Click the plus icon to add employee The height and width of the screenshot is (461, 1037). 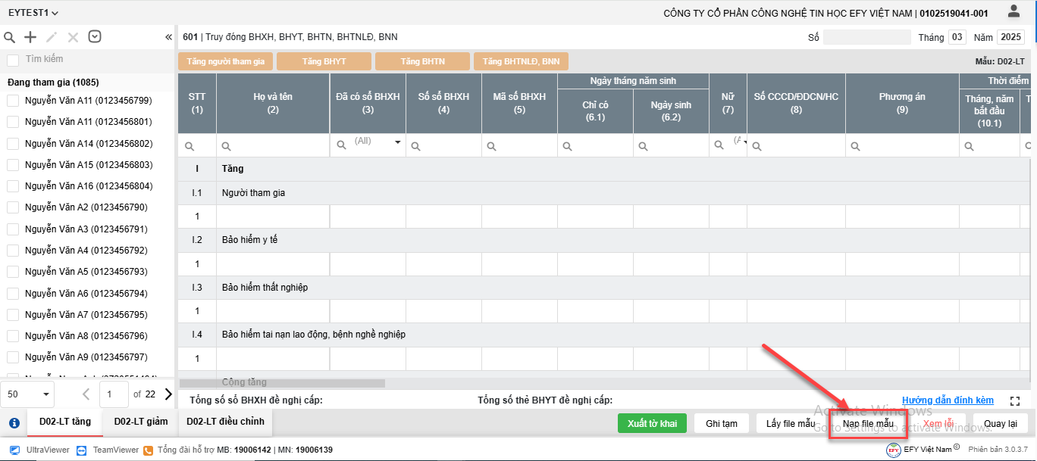tap(30, 37)
